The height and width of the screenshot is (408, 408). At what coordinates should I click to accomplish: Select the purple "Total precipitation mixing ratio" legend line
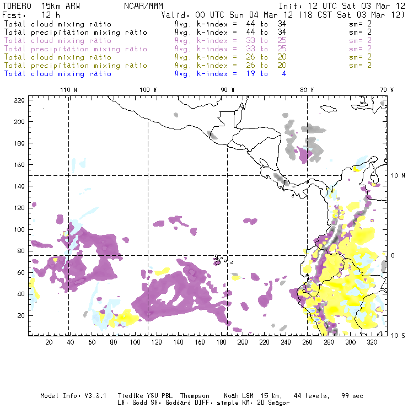tap(76, 49)
